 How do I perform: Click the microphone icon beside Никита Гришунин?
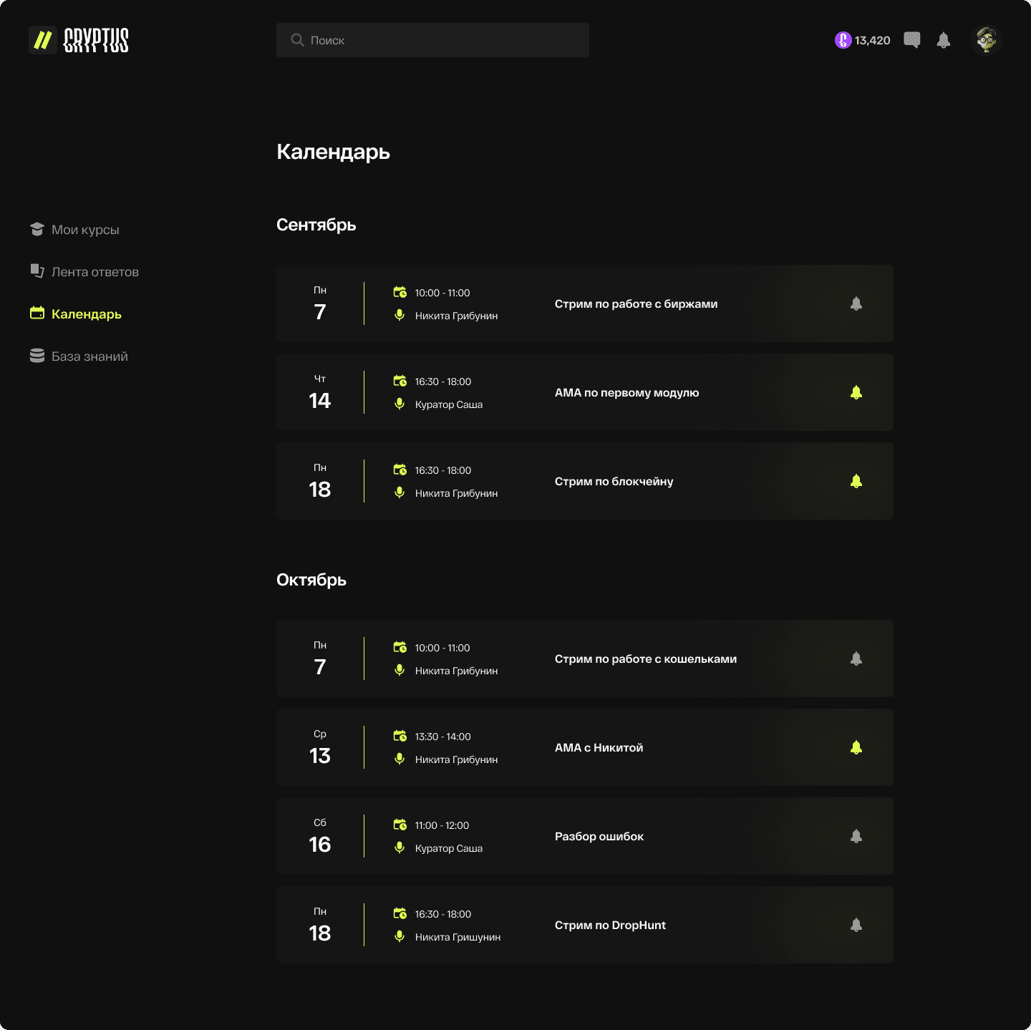(400, 936)
